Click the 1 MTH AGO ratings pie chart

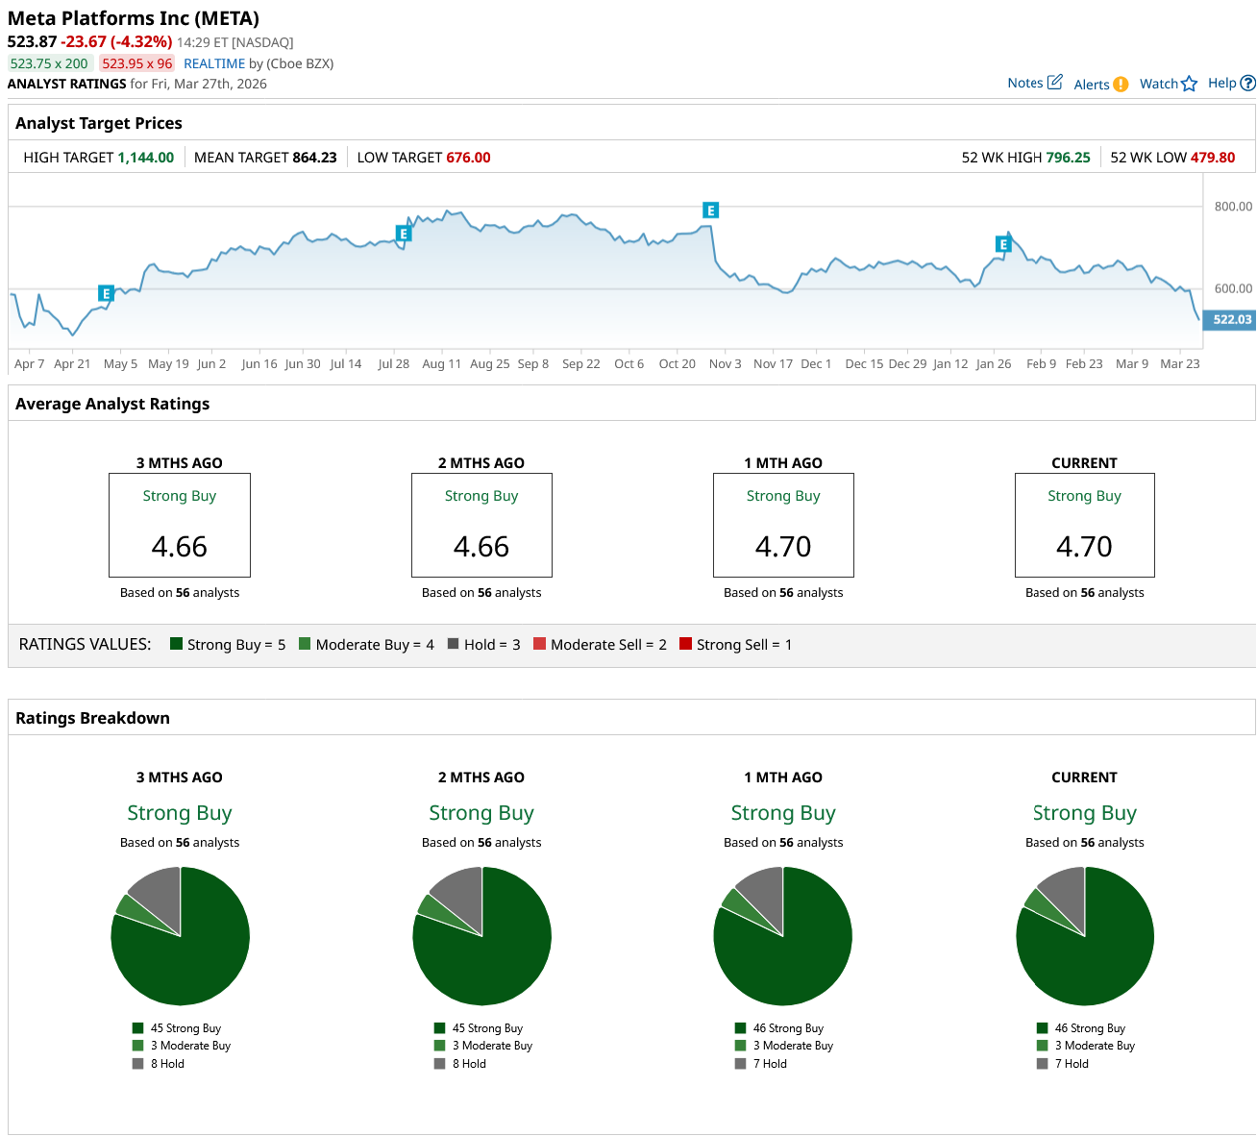click(783, 936)
